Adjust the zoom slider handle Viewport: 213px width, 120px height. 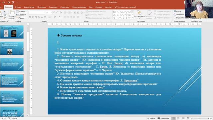click(199, 118)
